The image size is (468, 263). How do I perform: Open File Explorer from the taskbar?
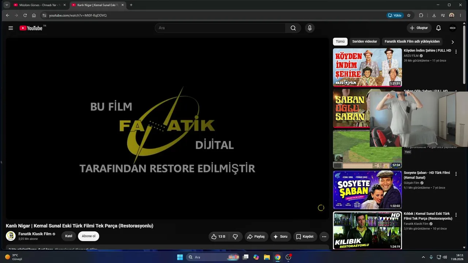pos(267,257)
